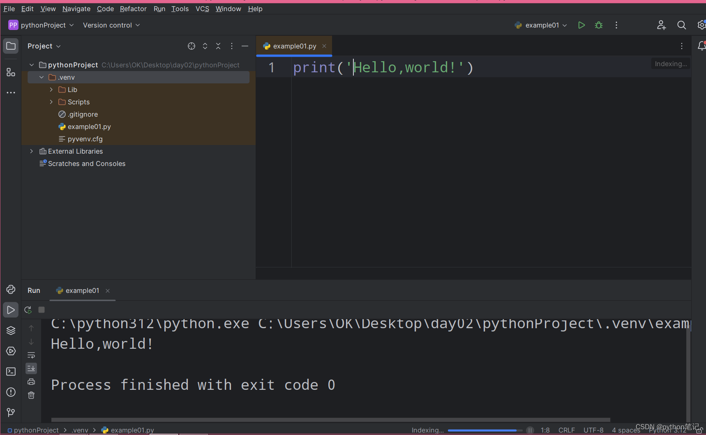
Task: Place cursor in code line 1
Action: [383, 67]
